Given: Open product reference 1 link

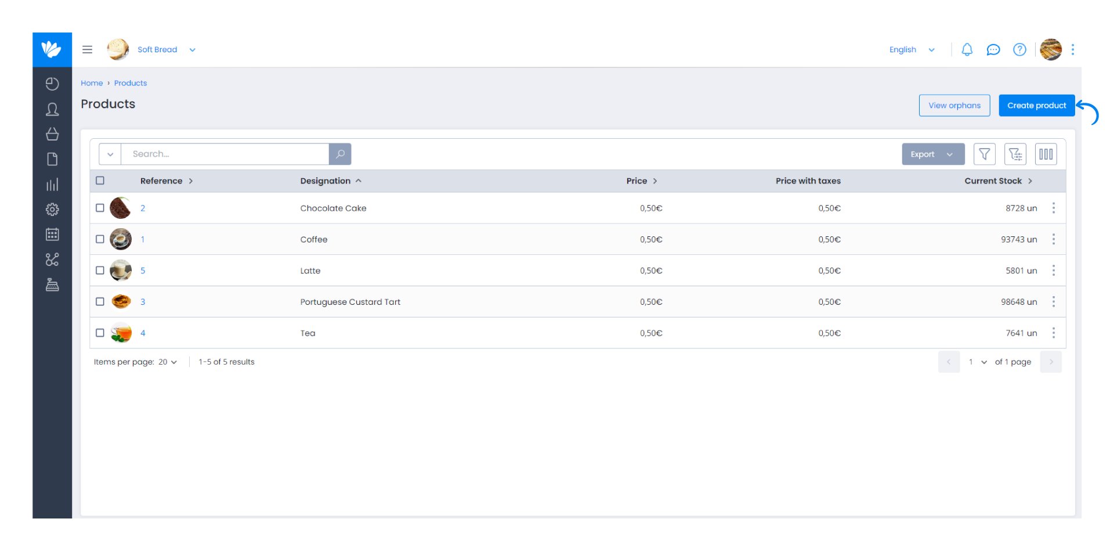Looking at the screenshot, I should pyautogui.click(x=143, y=239).
